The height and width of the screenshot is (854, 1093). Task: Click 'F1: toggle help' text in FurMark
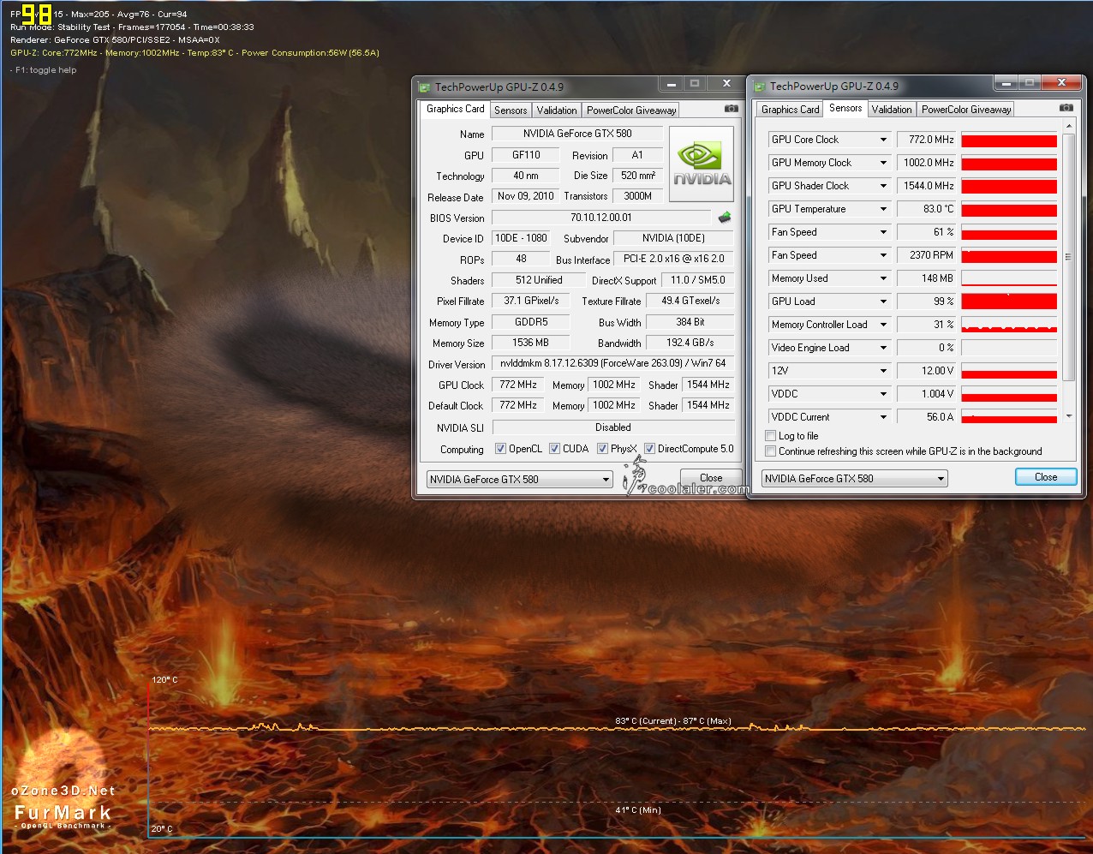45,70
